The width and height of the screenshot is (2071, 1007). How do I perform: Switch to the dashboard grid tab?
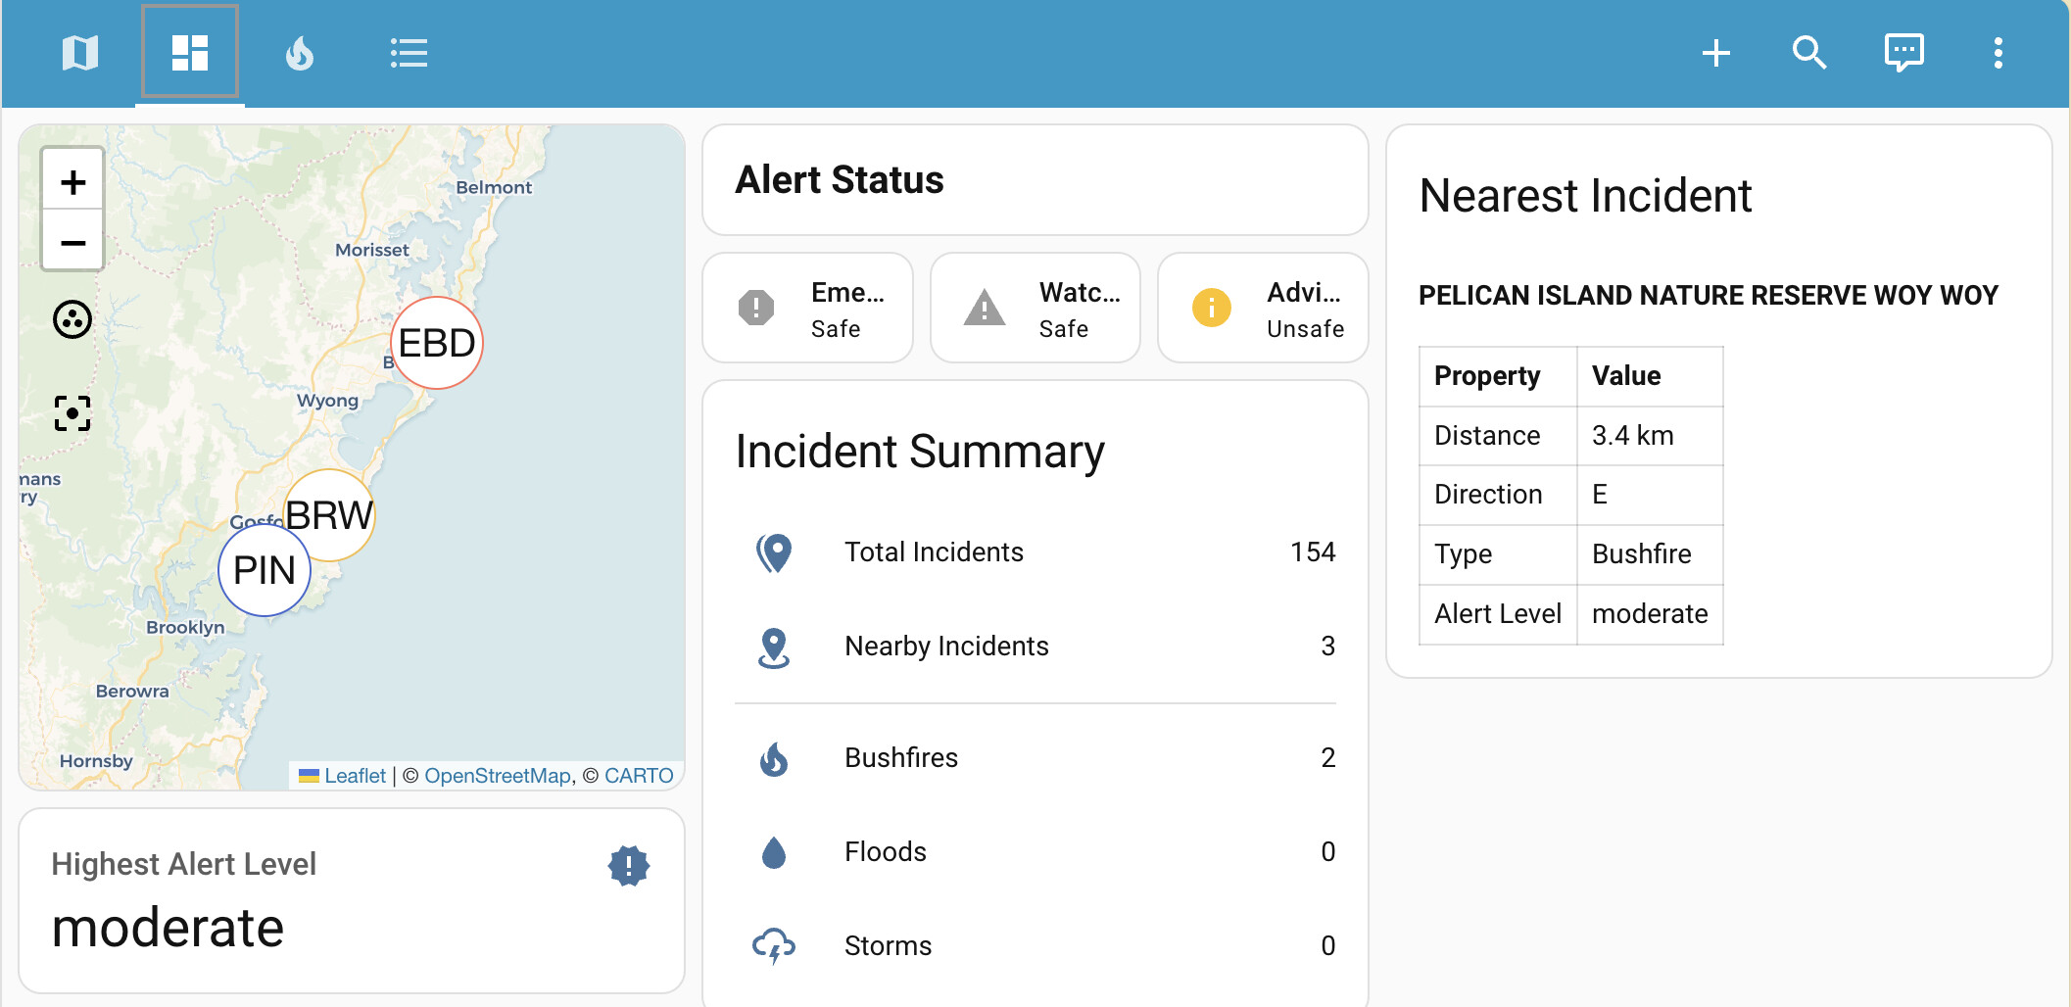click(190, 53)
